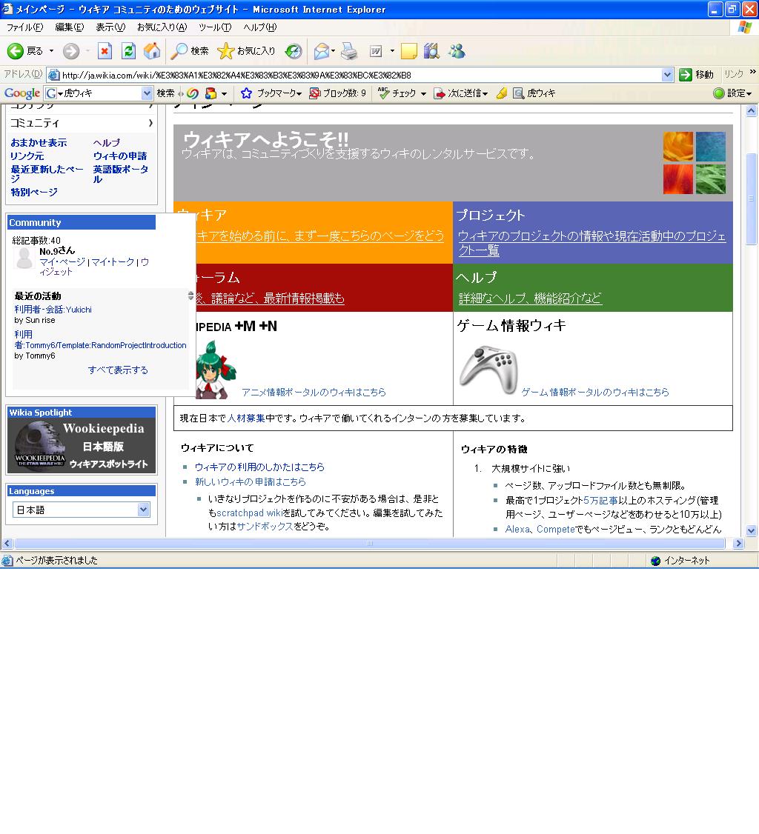The image size is (759, 834).
Task: Open the Edit button dropdown arrow
Action: click(x=392, y=51)
